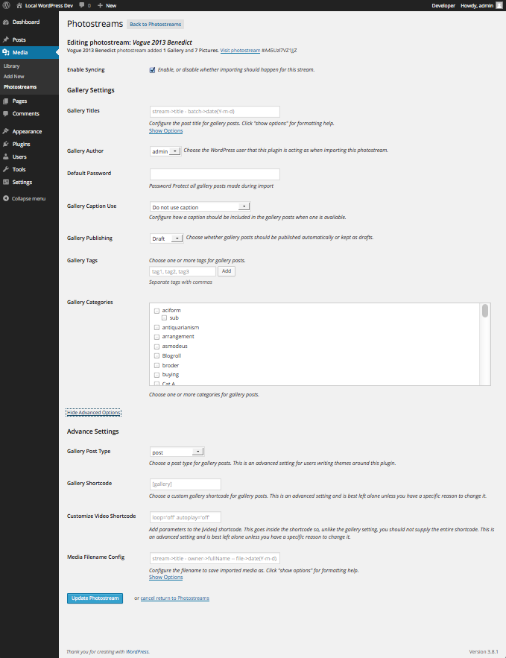
Task: Focus the Gallery Shortcode input field
Action: 186,484
